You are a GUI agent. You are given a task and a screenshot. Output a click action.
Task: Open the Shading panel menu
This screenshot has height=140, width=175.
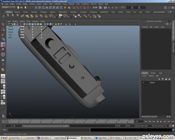[x=15, y=21]
